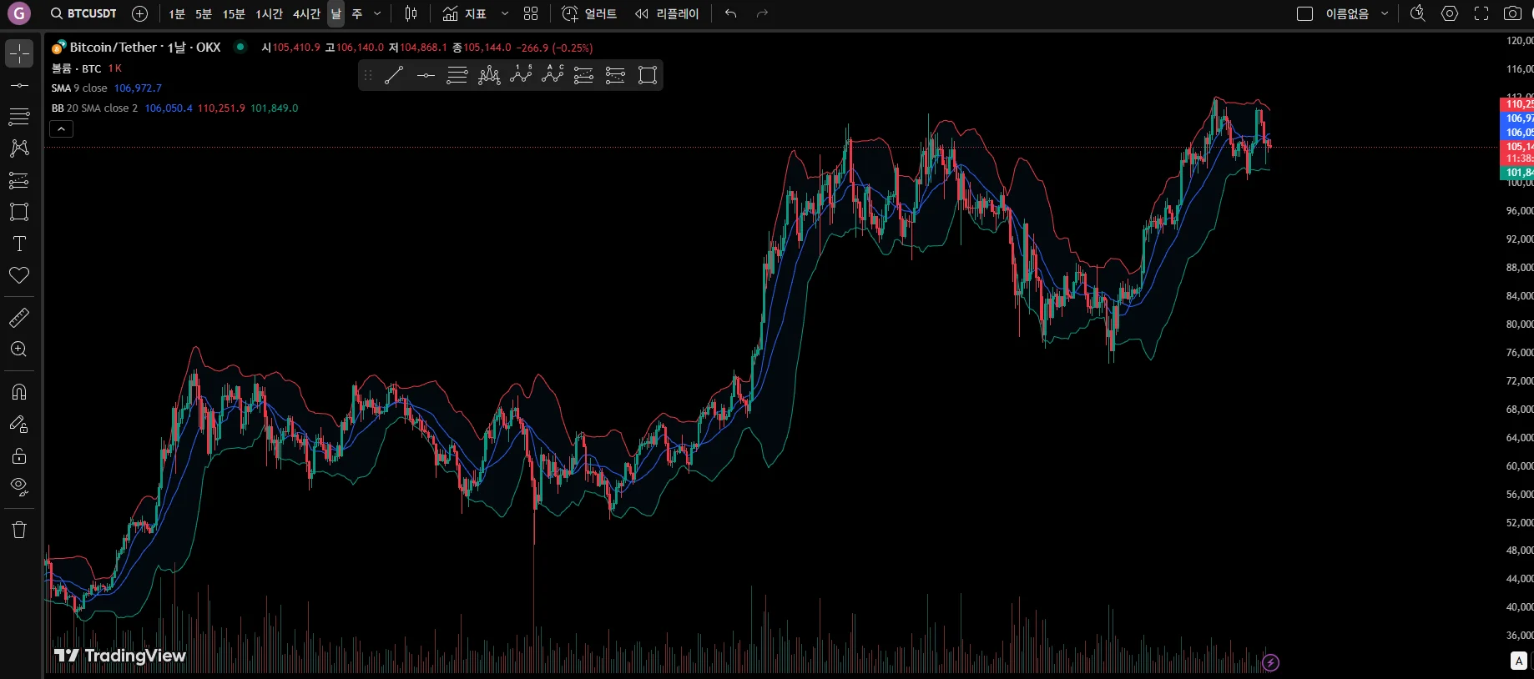Toggle hide all drawings eye icon
This screenshot has width=1534, height=679.
click(x=19, y=486)
